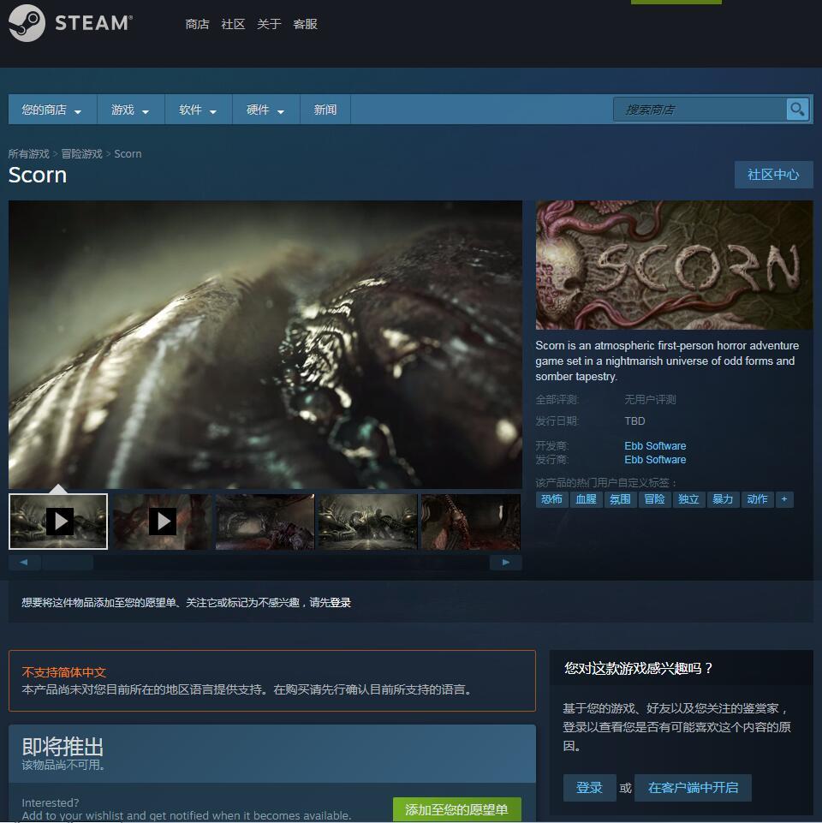Select the search magnifier icon
Viewport: 822px width, 823px height.
pos(796,110)
